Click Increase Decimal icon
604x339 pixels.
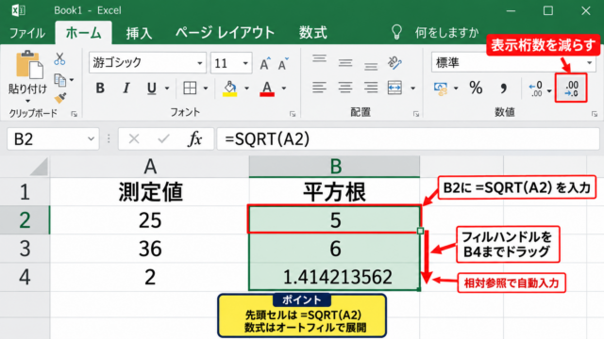[536, 89]
